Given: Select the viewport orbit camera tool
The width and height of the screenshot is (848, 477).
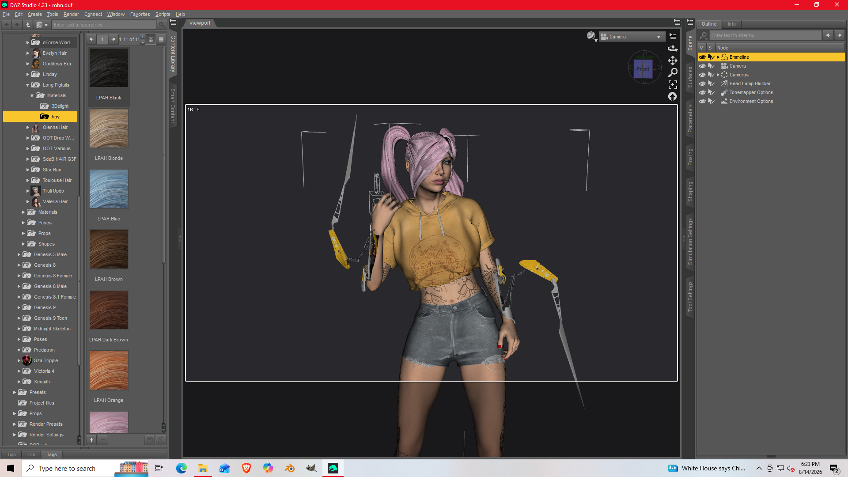Looking at the screenshot, I should point(673,49).
